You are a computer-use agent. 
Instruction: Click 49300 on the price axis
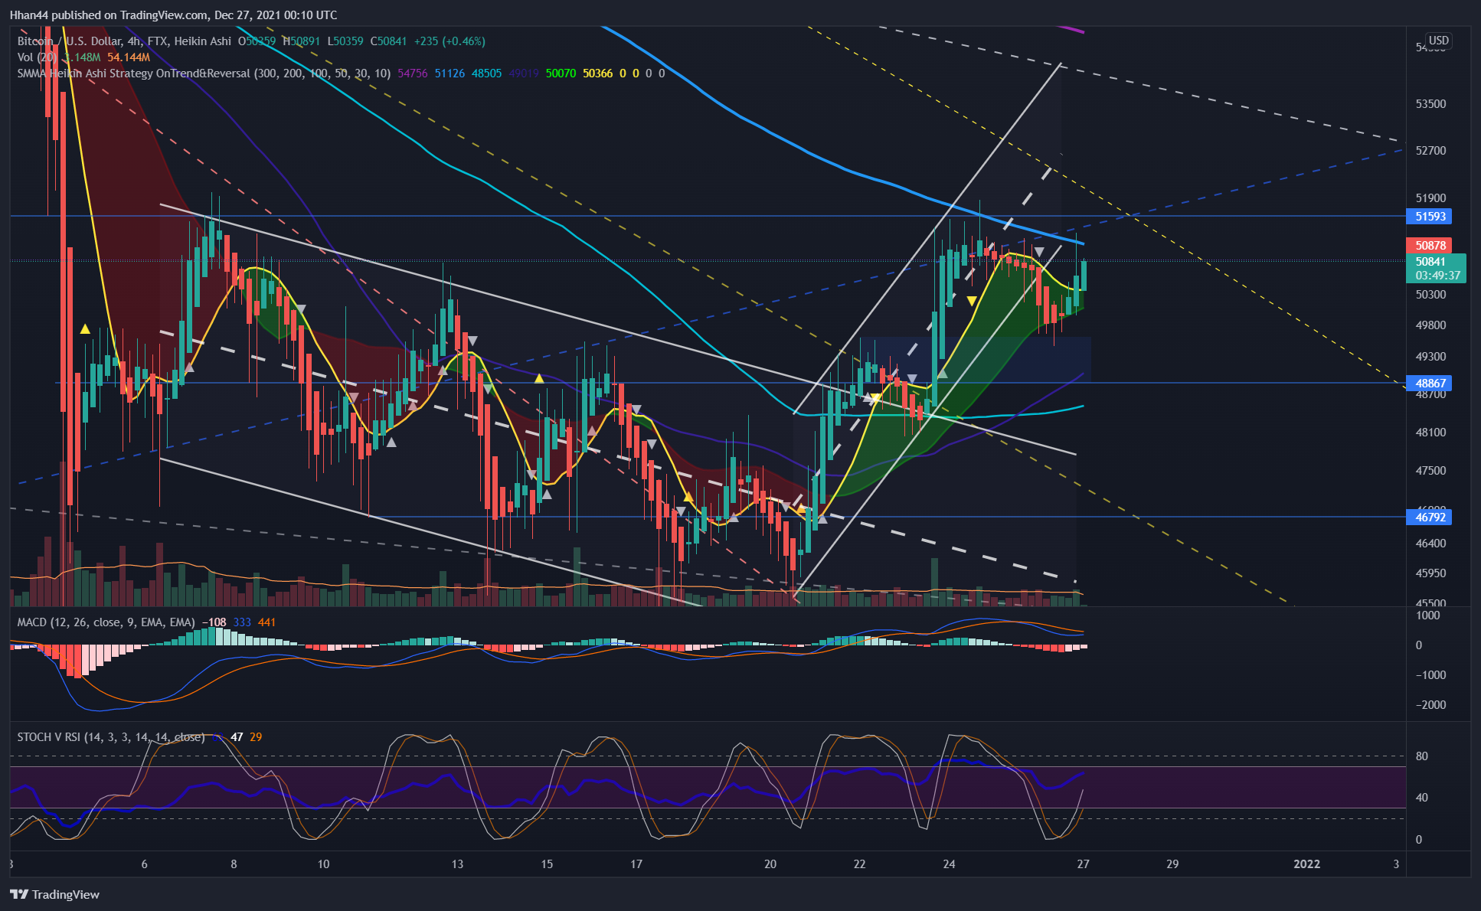(x=1430, y=357)
